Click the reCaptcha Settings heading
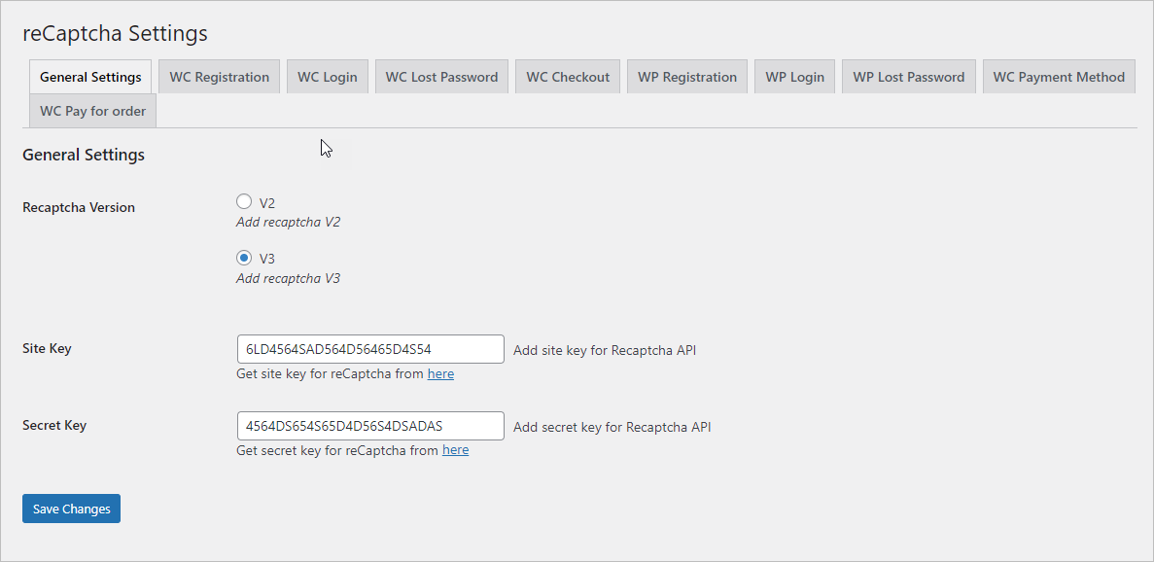Image resolution: width=1154 pixels, height=562 pixels. (115, 32)
